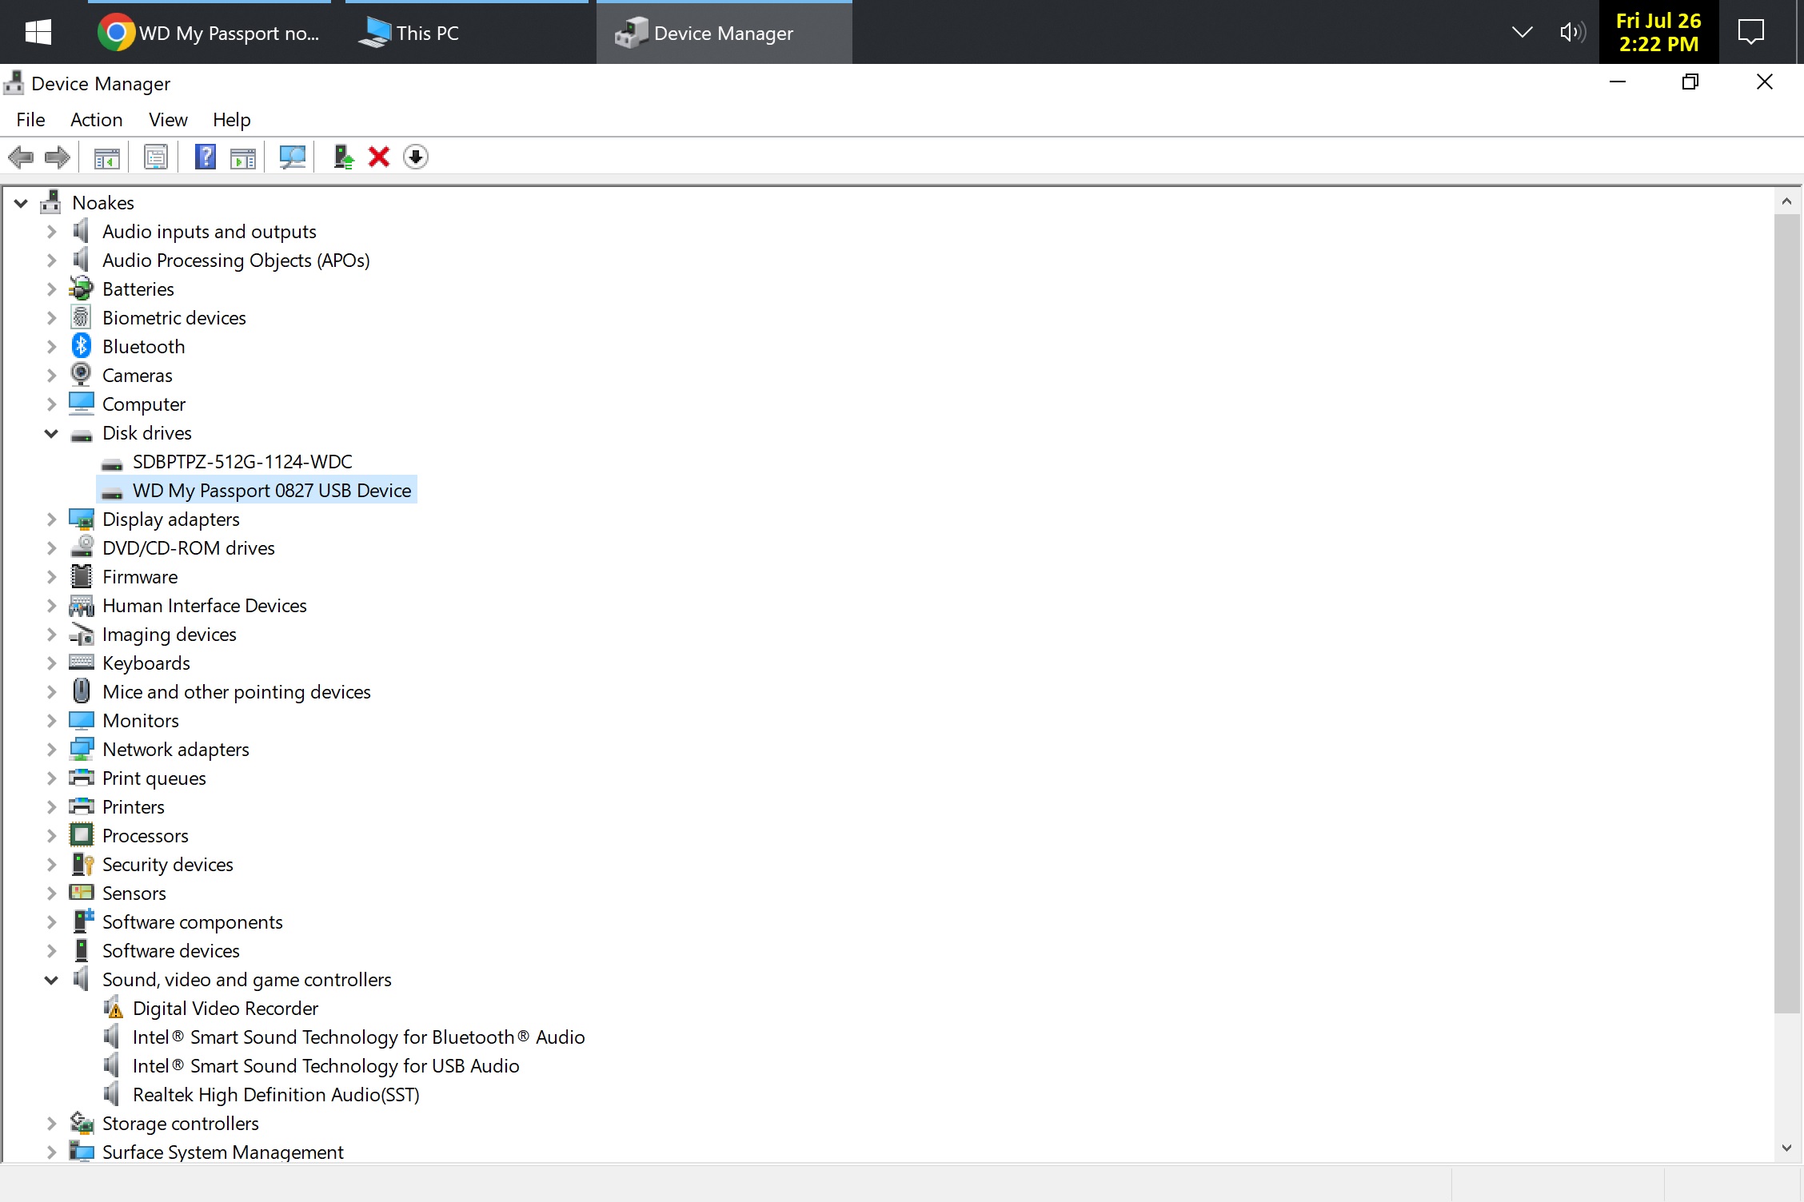Expand the Human Interface Devices node
Viewport: 1804px width, 1202px height.
pos(51,606)
